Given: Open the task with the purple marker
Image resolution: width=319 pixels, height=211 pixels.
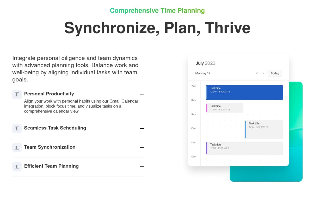Looking at the screenshot, I should 244,148.
